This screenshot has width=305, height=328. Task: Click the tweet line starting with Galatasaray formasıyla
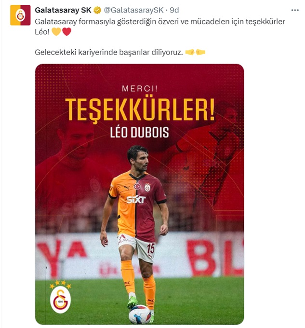click(160, 22)
